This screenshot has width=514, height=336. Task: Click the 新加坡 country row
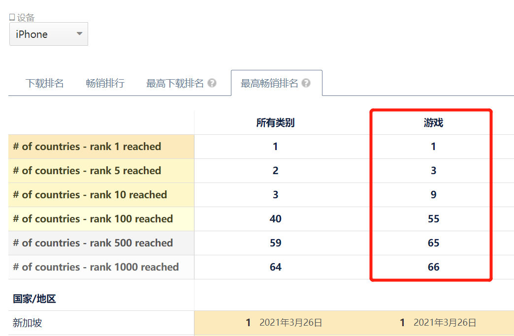coord(28,323)
